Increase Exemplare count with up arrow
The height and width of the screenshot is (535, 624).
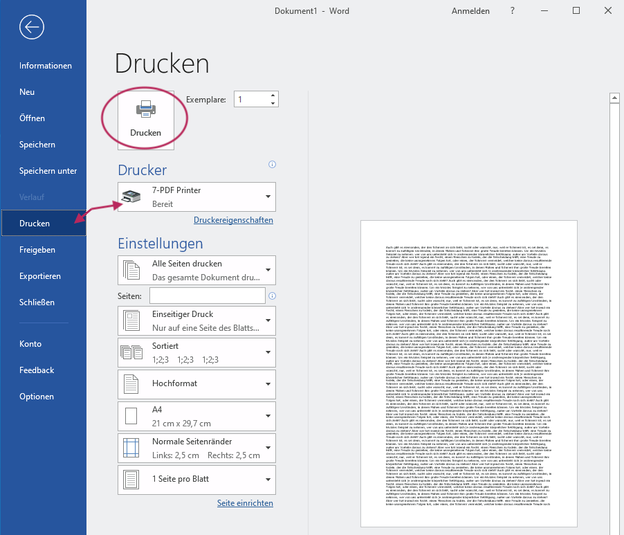tap(273, 95)
